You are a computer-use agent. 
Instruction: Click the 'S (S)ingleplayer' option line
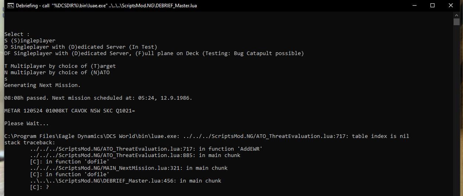pyautogui.click(x=30, y=41)
